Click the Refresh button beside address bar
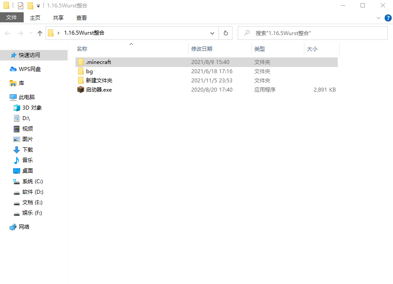Screen dimensions: 393x284 point(225,33)
